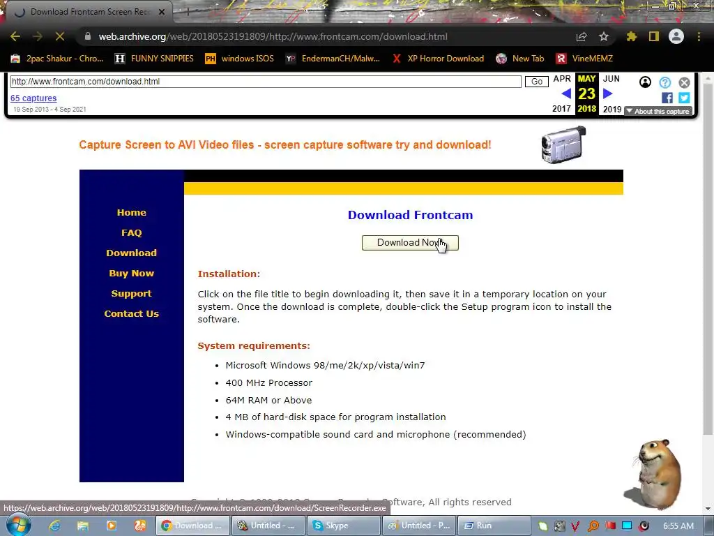Go to next capture with right blue arrow

click(x=607, y=94)
